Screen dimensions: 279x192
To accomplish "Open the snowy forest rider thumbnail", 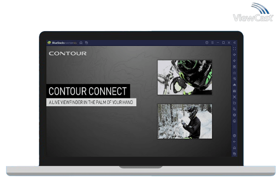I will 185,122.
